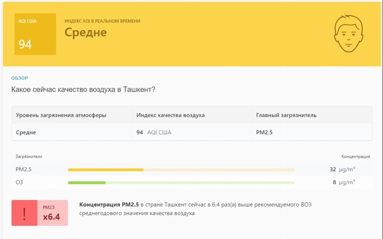
Task: Click the Ташкент air quality question heading
Action: [x=83, y=90]
